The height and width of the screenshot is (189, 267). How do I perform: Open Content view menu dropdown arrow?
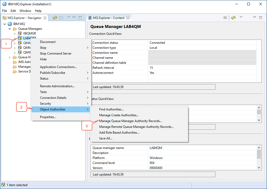pos(241,17)
